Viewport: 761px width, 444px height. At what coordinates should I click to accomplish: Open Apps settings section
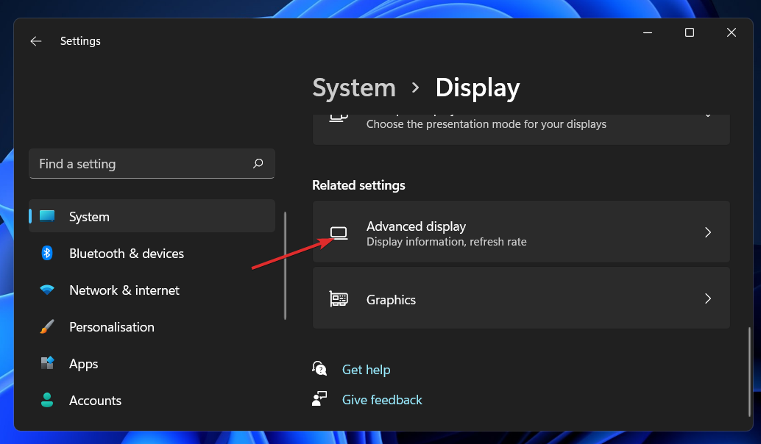[x=152, y=363]
